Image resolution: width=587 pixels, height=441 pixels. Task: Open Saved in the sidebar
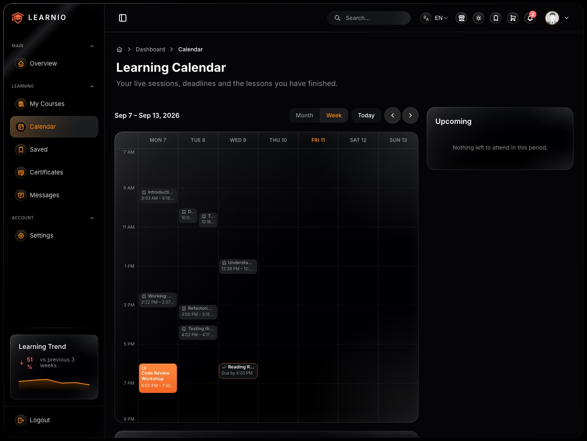pos(54,150)
